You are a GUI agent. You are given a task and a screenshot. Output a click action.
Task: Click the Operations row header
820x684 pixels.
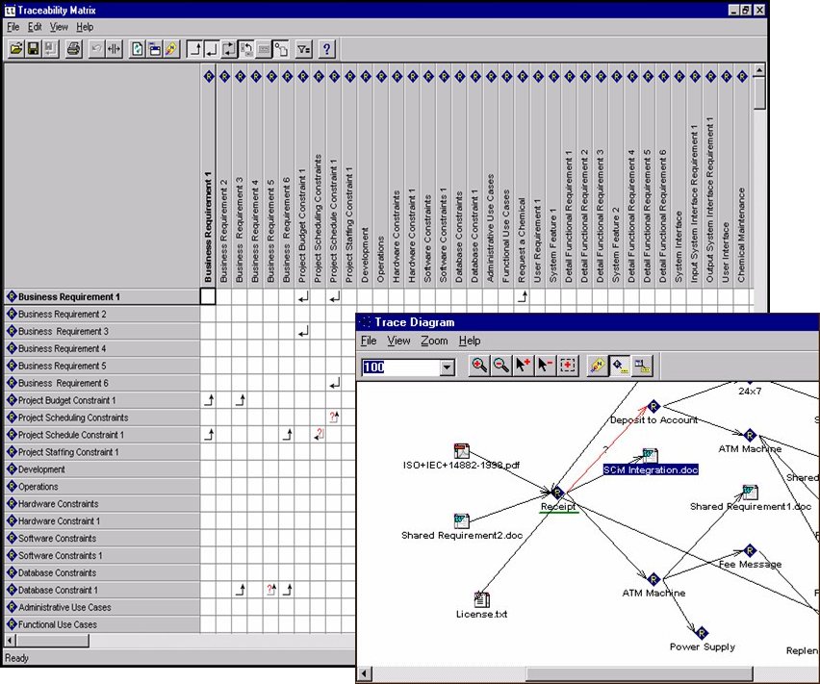[x=102, y=487]
